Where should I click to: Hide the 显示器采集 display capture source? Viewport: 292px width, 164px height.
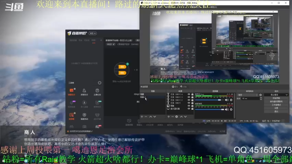189,109
